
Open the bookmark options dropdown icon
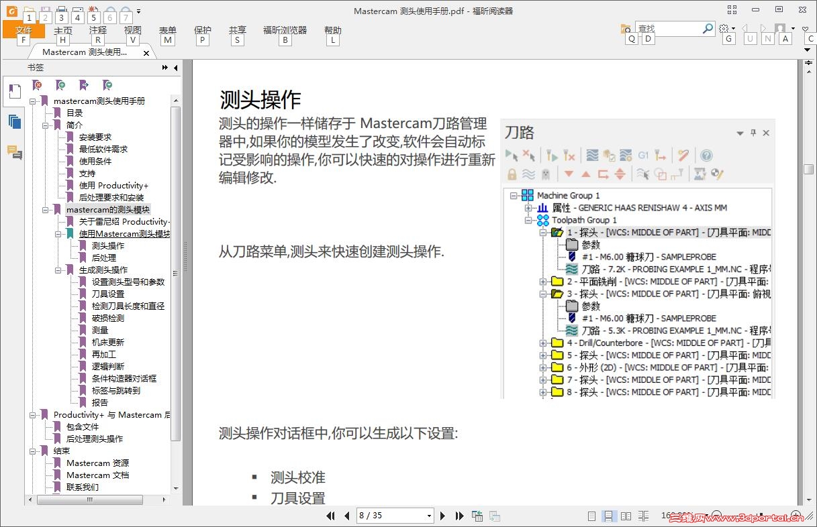(x=107, y=85)
